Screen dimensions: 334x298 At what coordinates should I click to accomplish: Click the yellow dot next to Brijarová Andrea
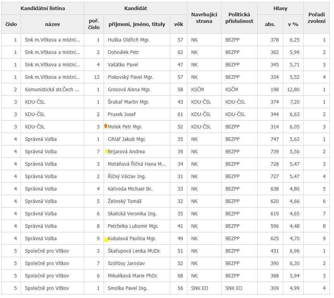tap(106, 151)
